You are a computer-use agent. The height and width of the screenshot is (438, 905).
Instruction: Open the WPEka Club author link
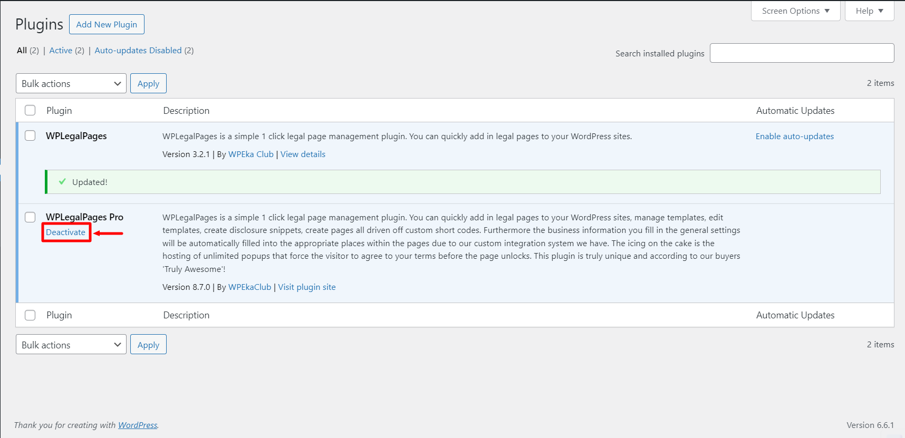pos(251,154)
